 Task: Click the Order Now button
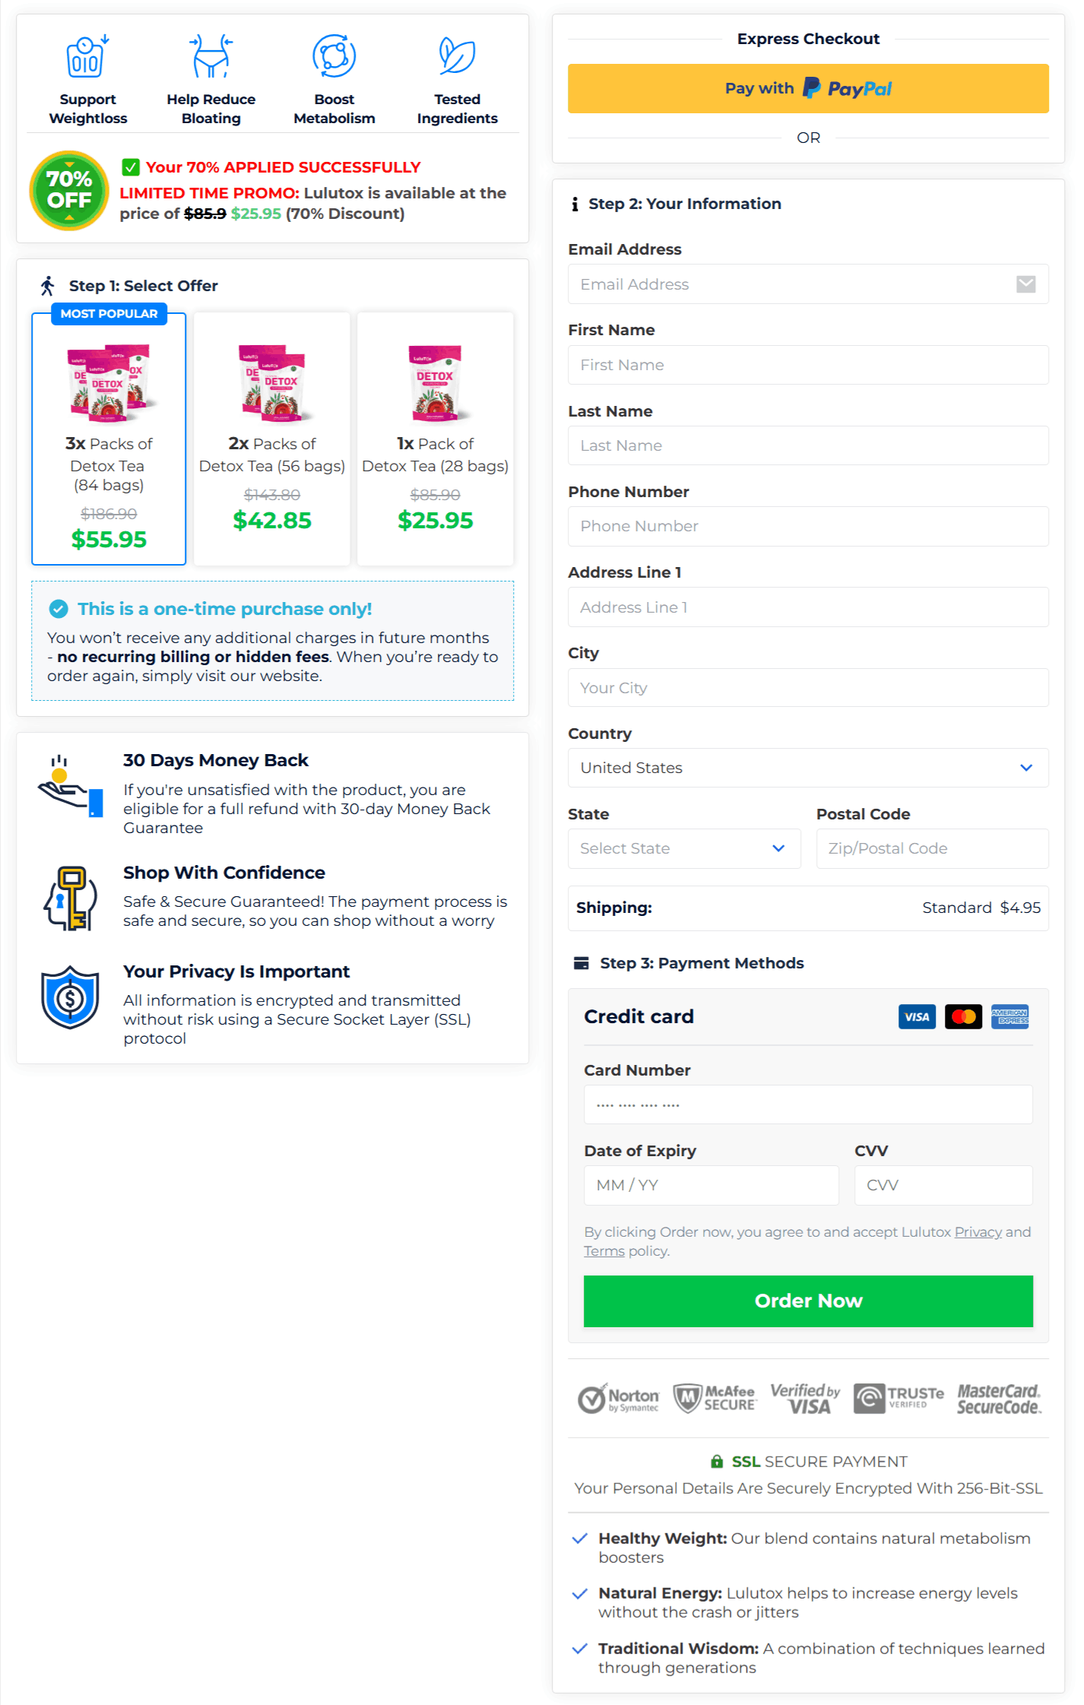tap(808, 1301)
